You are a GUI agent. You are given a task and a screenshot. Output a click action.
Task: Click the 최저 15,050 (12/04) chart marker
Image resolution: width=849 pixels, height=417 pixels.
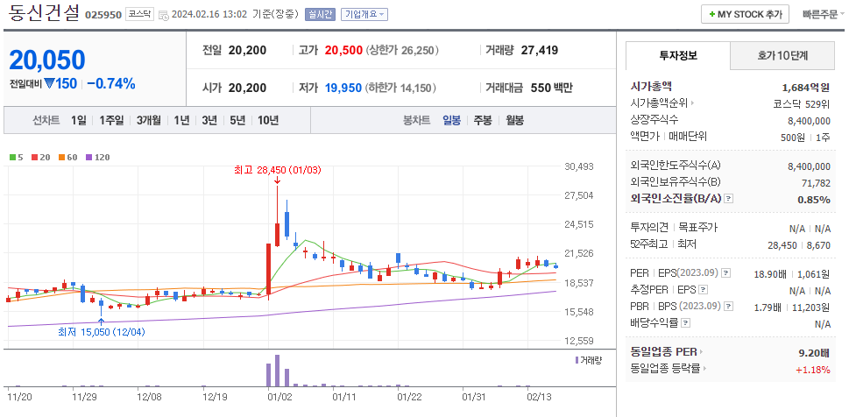click(102, 331)
